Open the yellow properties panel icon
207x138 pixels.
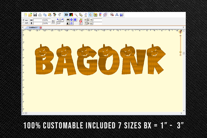click(x=95, y=15)
